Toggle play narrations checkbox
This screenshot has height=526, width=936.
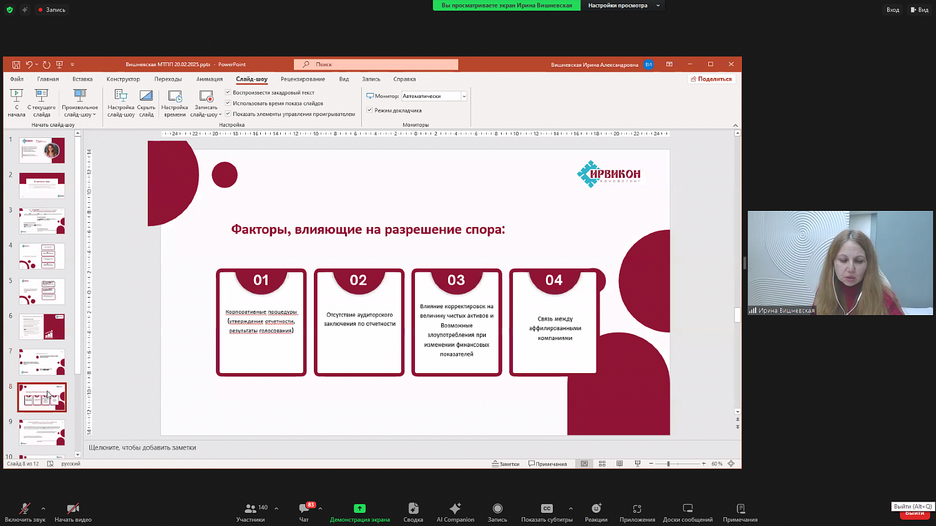(x=228, y=92)
